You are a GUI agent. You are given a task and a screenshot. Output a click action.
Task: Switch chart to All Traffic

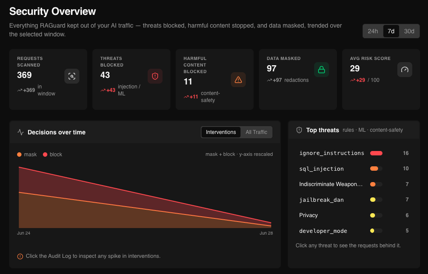click(256, 132)
